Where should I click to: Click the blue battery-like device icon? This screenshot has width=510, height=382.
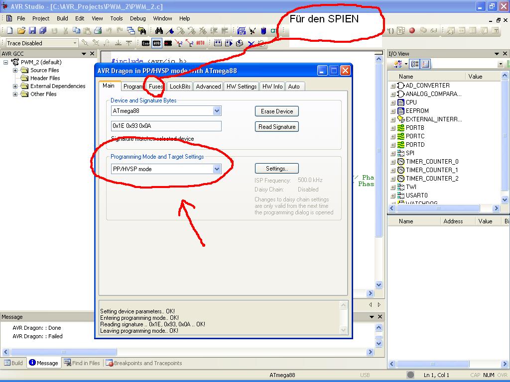[x=263, y=30]
